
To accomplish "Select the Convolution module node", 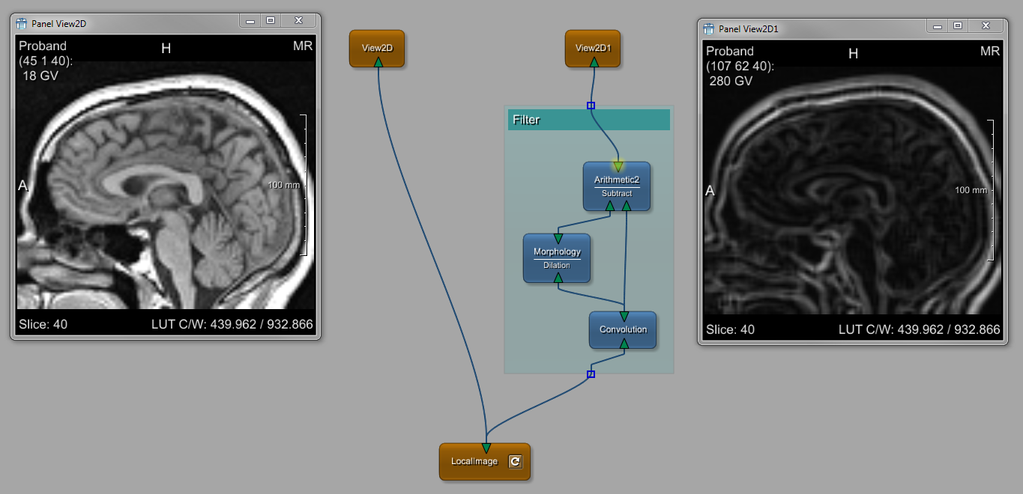I will [x=623, y=329].
